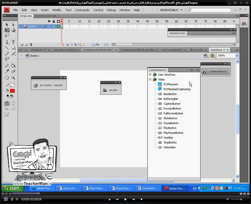Image resolution: width=251 pixels, height=204 pixels.
Task: Select the Hand tool
Action: 7,78
